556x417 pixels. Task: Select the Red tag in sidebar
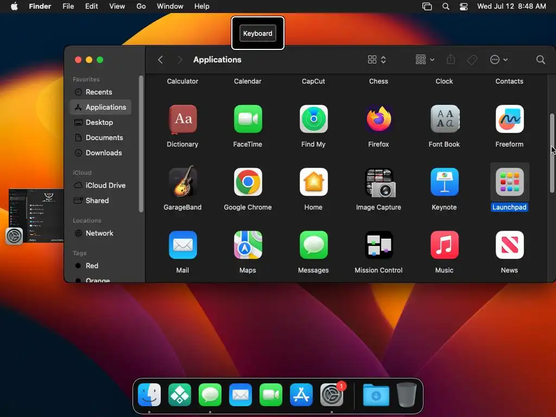pyautogui.click(x=100, y=266)
